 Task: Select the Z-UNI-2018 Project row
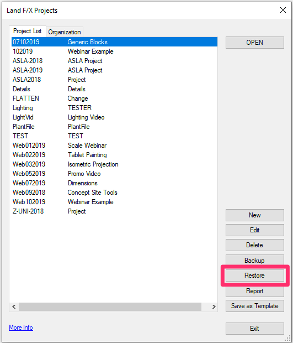(x=114, y=211)
